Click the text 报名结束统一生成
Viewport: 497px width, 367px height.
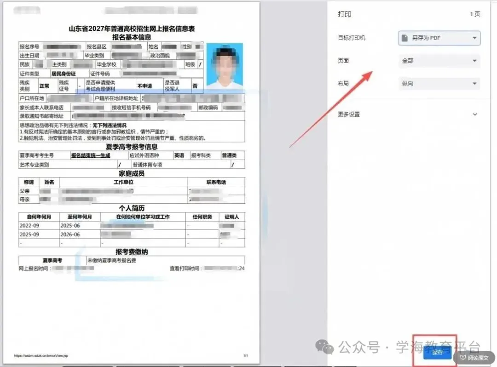tap(91, 155)
